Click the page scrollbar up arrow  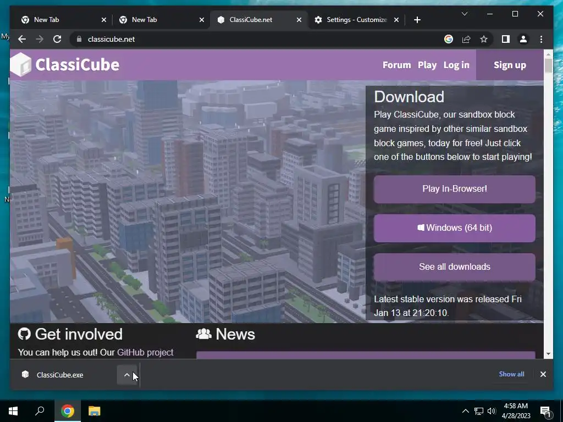pyautogui.click(x=548, y=54)
